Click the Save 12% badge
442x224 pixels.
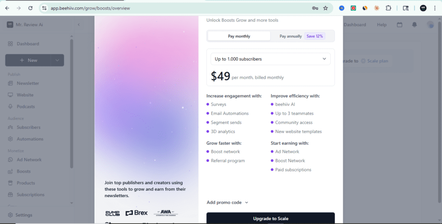tap(315, 36)
